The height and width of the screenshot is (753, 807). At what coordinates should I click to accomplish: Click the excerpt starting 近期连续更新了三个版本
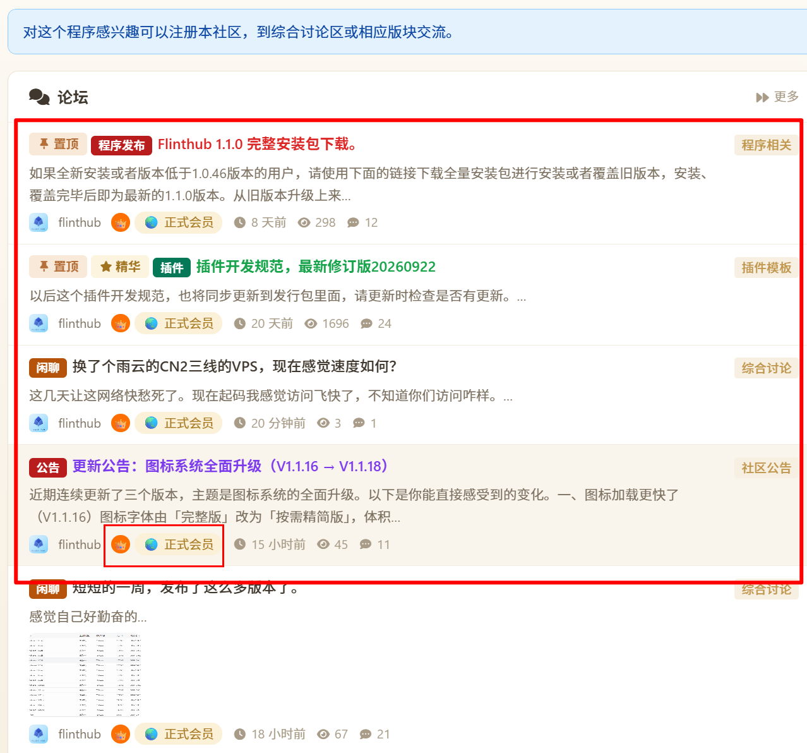[x=354, y=506]
